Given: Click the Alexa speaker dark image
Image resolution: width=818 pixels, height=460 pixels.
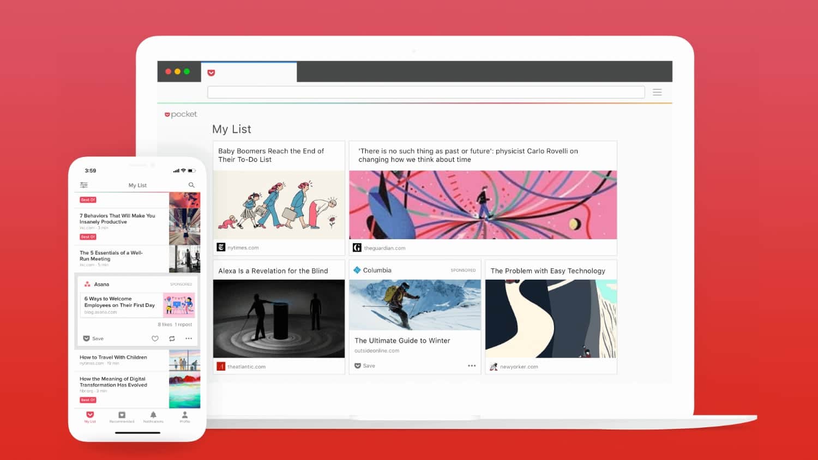Looking at the screenshot, I should [279, 318].
